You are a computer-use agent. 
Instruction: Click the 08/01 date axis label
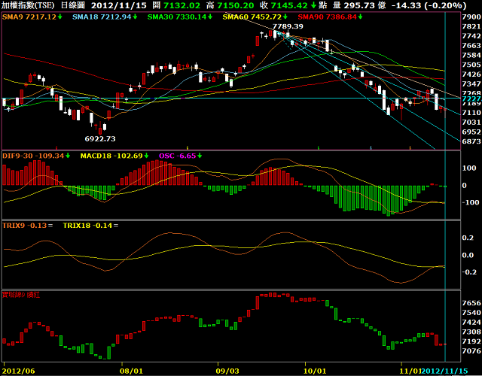tap(131, 371)
